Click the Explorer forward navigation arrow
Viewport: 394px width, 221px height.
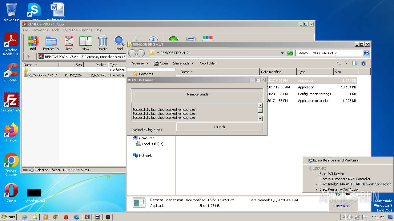(x=141, y=53)
